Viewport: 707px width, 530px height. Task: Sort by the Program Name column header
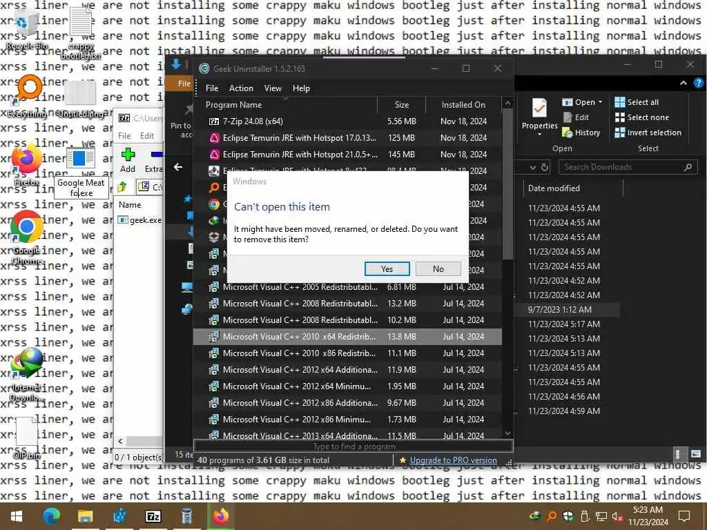click(286, 105)
